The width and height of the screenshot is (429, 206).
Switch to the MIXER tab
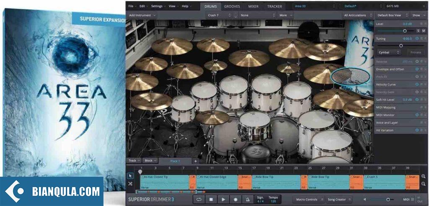click(253, 6)
